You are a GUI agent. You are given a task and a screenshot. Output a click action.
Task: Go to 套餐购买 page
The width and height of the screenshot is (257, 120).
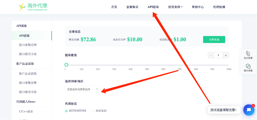point(132,7)
